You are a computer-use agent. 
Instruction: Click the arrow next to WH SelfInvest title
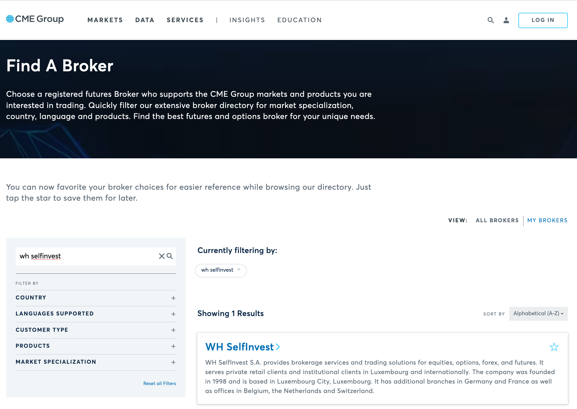[x=278, y=347]
